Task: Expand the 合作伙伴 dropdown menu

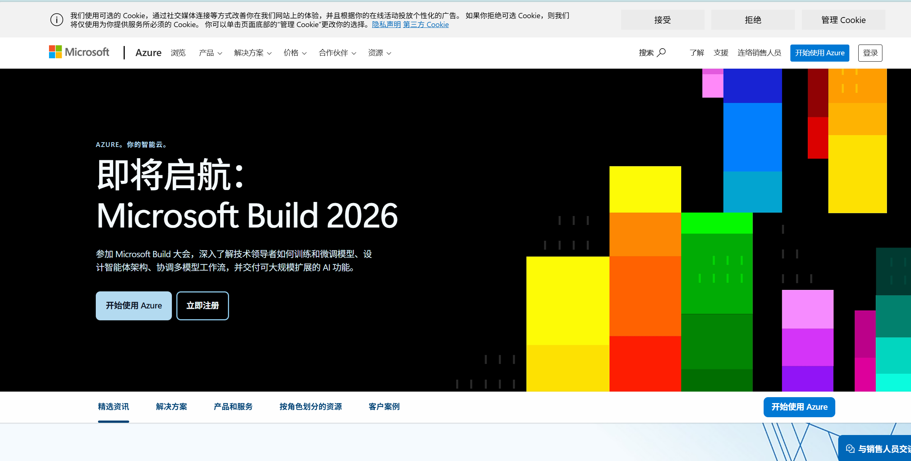Action: coord(337,53)
